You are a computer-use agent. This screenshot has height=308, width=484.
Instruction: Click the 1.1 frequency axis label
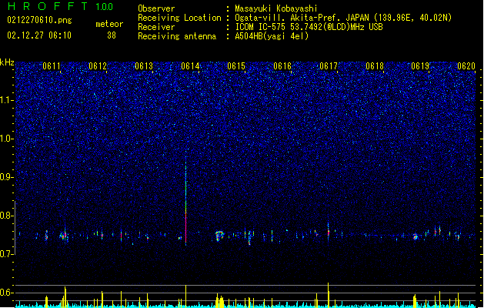click(7, 100)
